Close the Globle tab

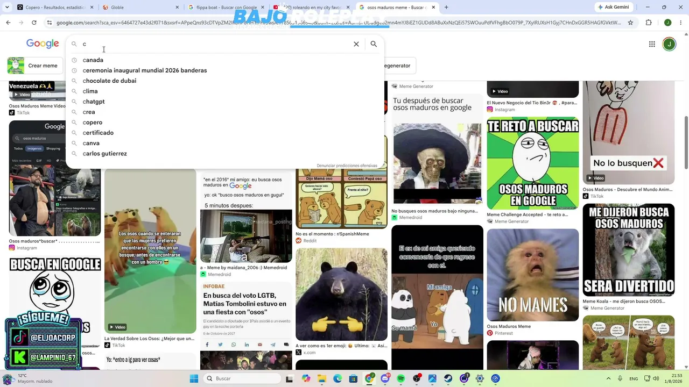[177, 8]
